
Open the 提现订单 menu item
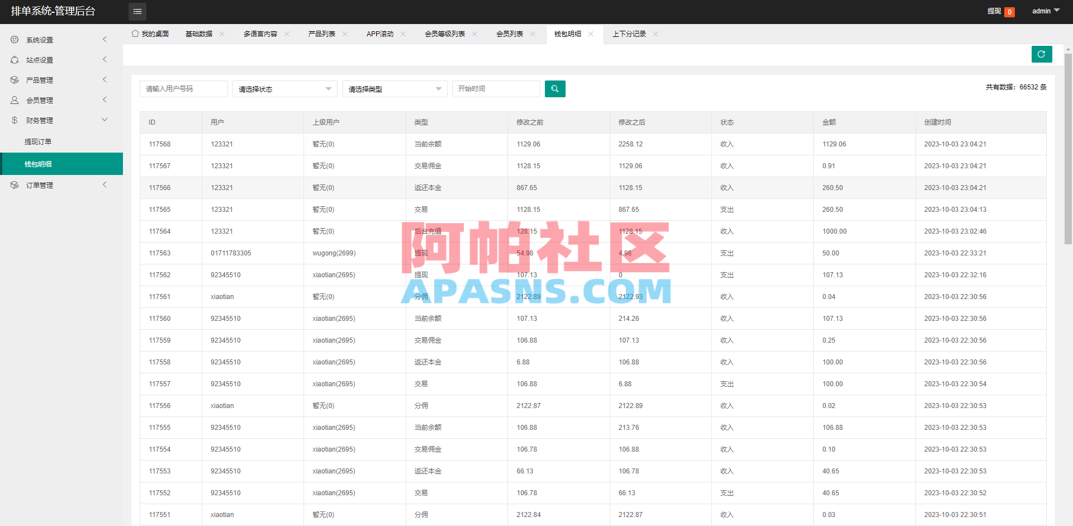tap(37, 141)
